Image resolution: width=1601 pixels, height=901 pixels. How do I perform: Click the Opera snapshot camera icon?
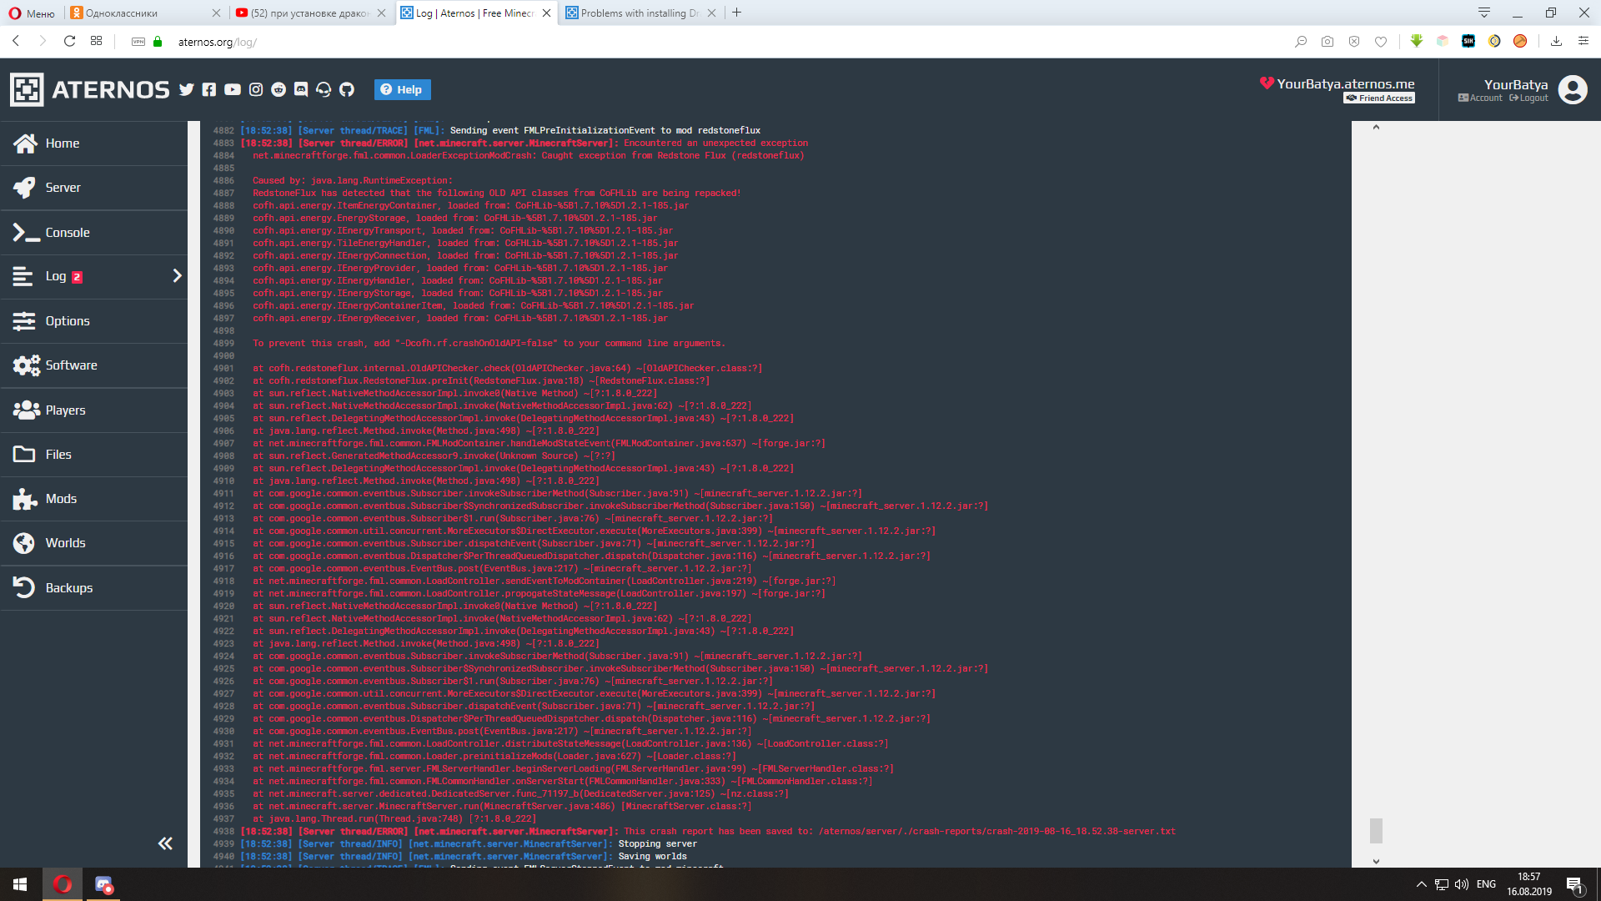coord(1327,41)
